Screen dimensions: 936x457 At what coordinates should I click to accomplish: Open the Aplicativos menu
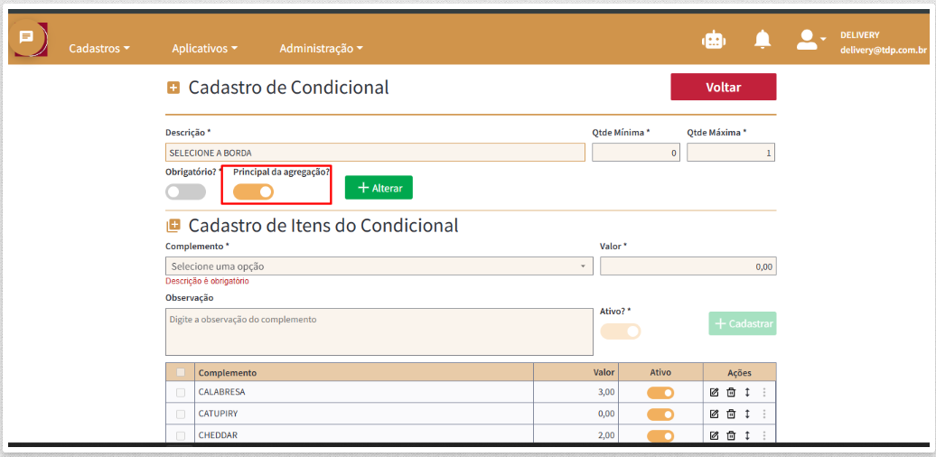tap(205, 49)
